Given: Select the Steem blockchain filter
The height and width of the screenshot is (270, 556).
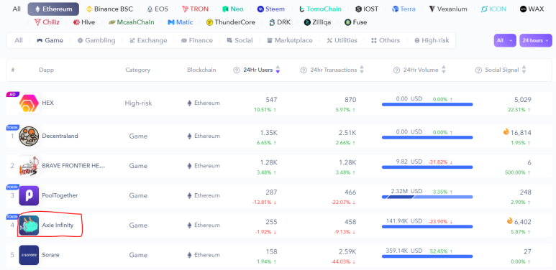Looking at the screenshot, I should pyautogui.click(x=271, y=9).
